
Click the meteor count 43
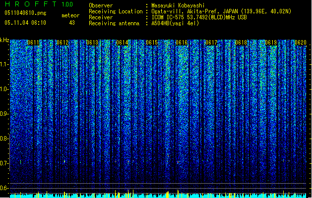[x=72, y=23]
